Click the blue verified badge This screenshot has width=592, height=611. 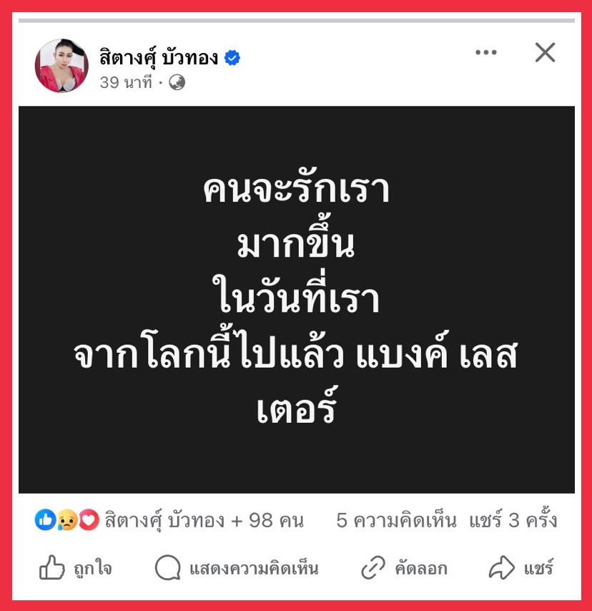pyautogui.click(x=232, y=58)
